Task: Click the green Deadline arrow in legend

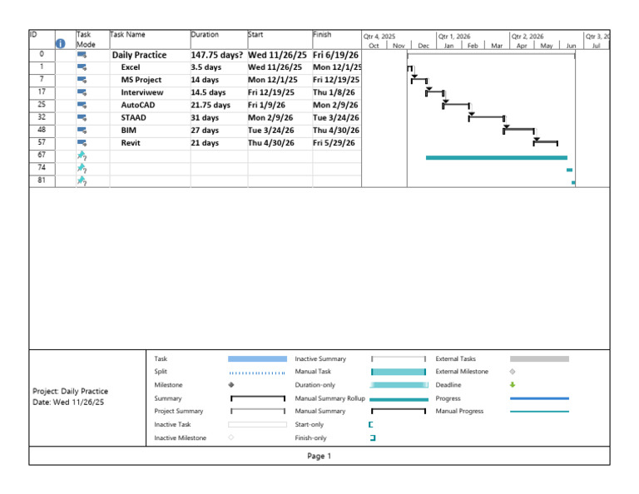Action: [513, 384]
